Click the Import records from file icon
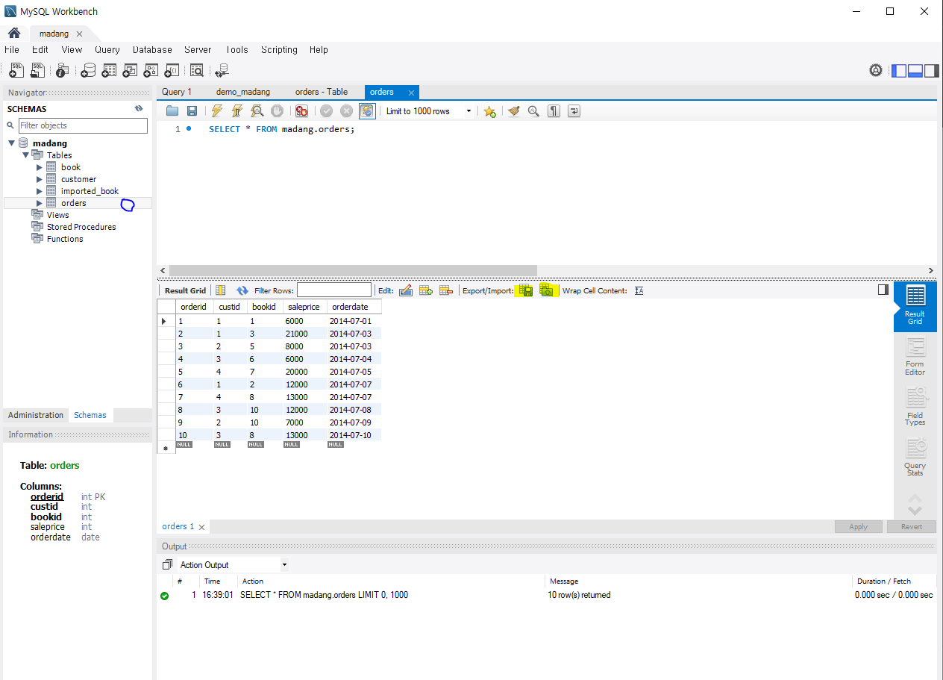 tap(547, 290)
